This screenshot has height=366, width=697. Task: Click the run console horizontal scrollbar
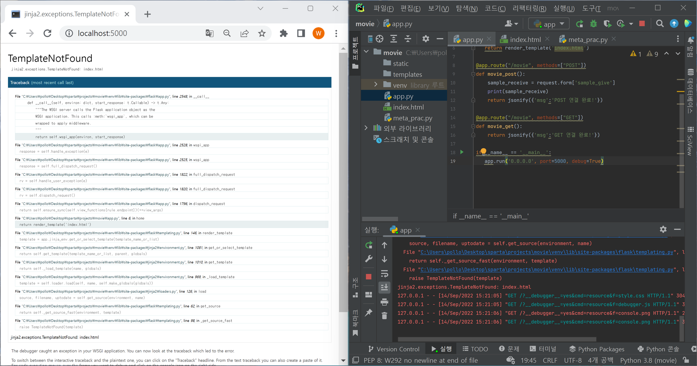point(497,339)
